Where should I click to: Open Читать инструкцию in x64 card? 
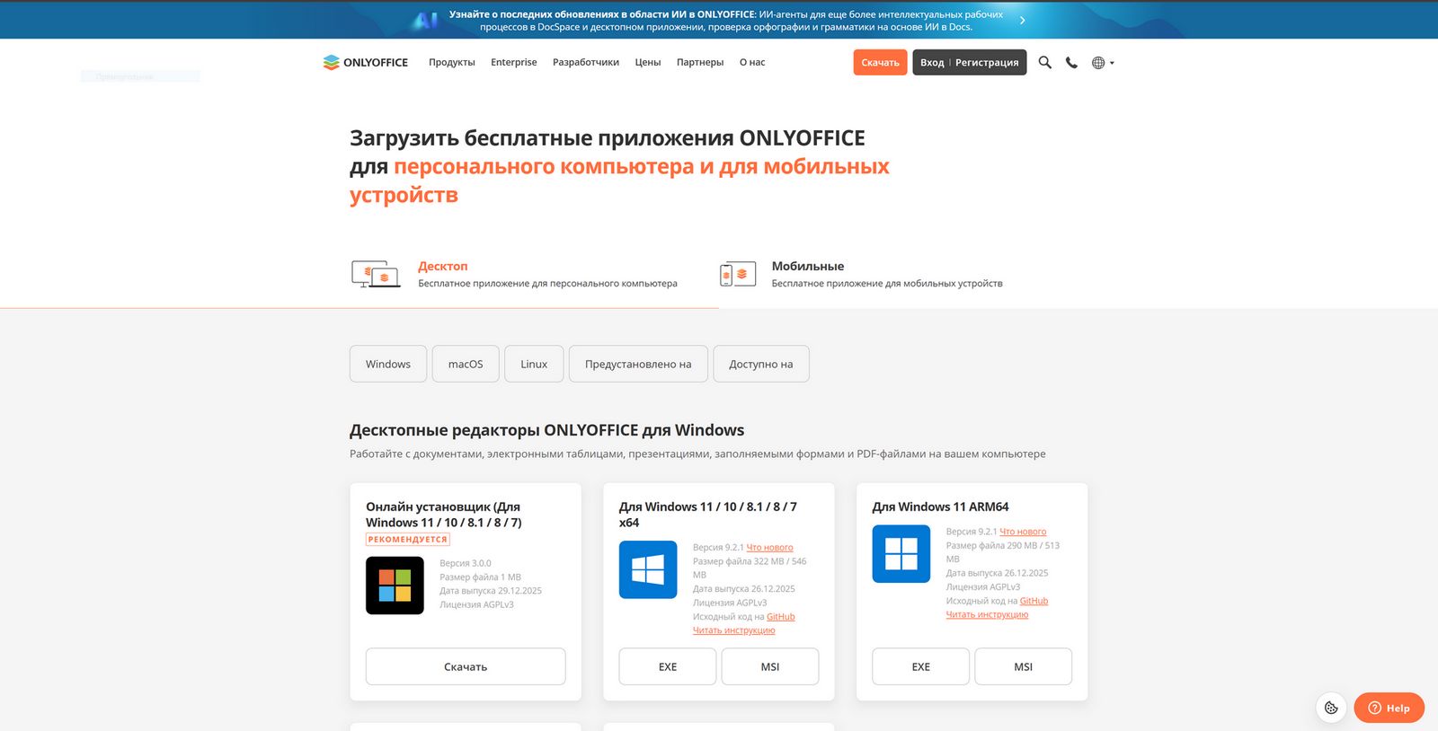733,630
